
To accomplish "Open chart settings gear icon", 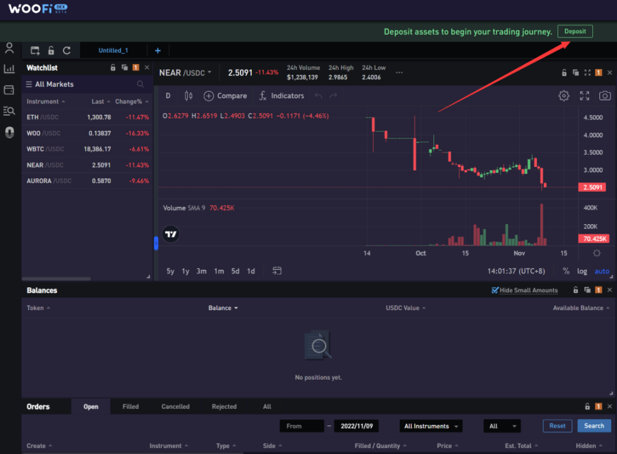I will click(564, 96).
